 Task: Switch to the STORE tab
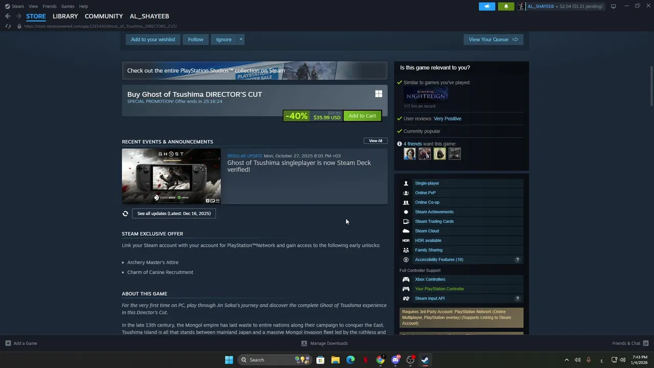coord(36,16)
